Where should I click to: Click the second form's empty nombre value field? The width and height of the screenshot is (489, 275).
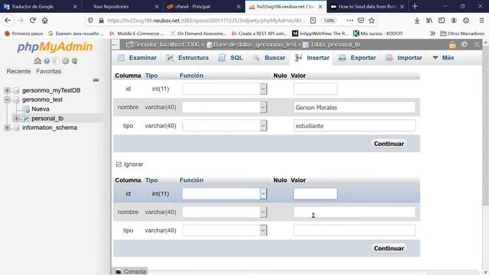(355, 212)
